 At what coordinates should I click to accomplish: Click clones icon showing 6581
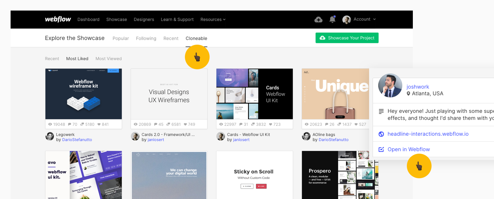tap(168, 124)
